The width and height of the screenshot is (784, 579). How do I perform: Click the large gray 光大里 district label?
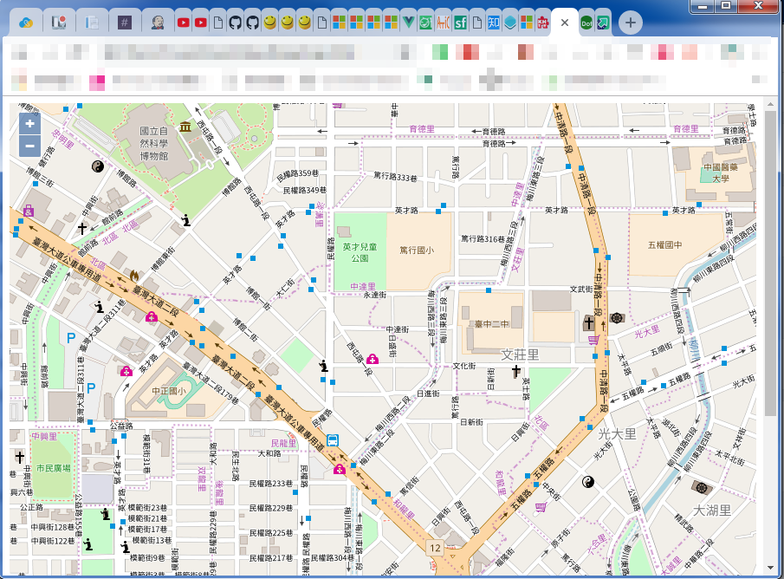point(617,434)
